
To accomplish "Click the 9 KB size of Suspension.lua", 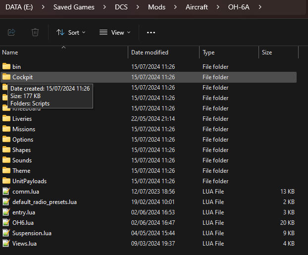I will [x=289, y=233].
